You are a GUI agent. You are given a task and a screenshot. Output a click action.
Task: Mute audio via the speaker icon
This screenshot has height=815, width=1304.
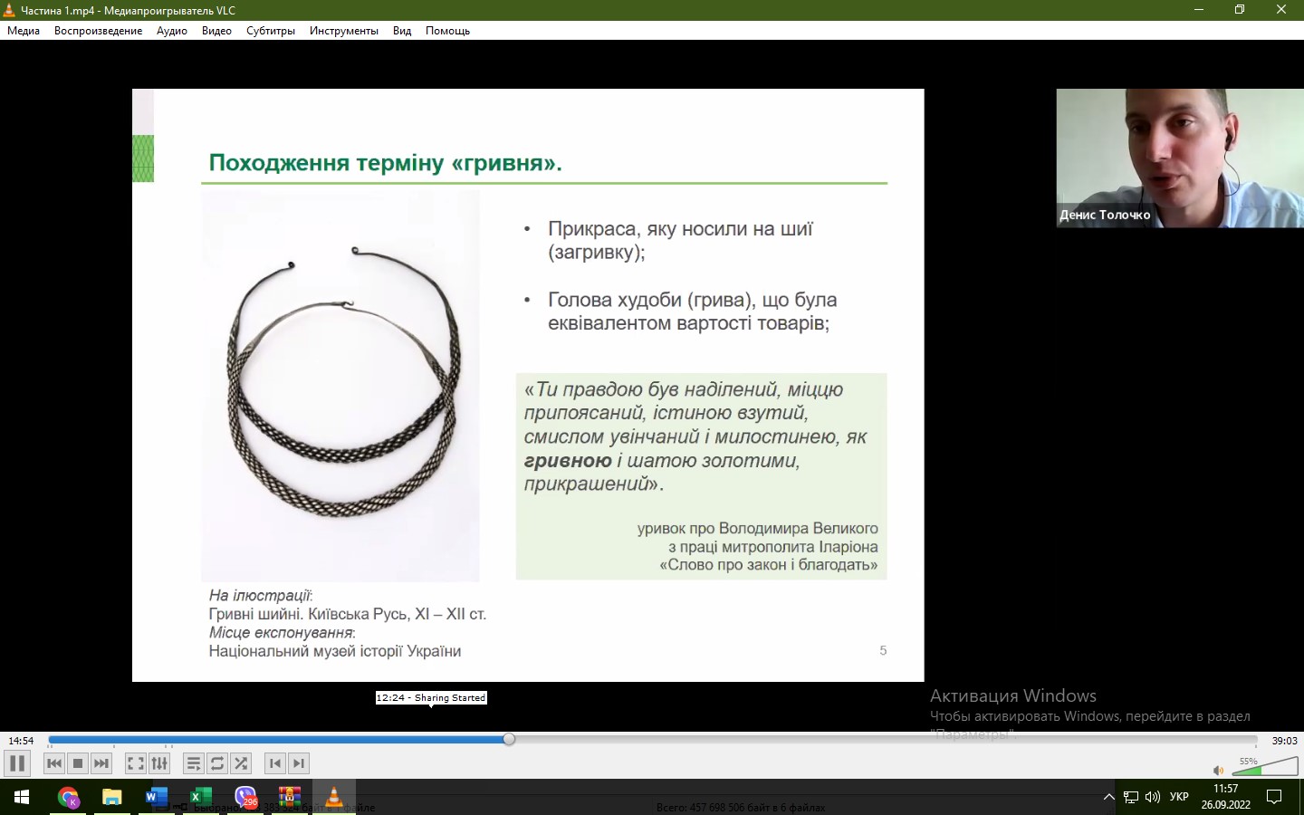[x=1218, y=771]
